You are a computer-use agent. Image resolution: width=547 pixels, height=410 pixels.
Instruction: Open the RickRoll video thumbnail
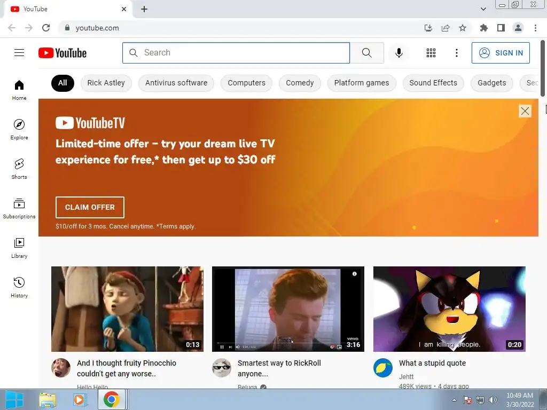point(288,309)
